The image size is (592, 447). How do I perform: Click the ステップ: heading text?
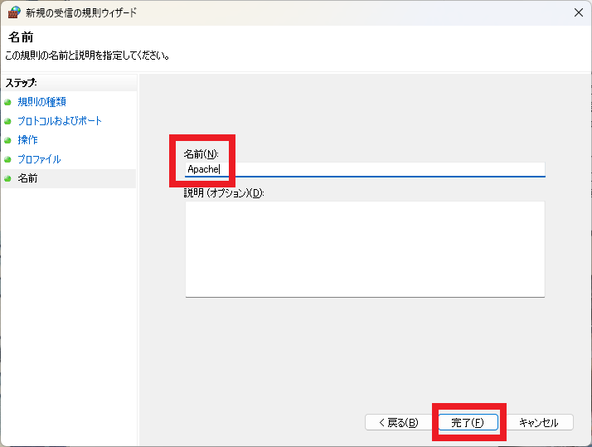pyautogui.click(x=22, y=83)
